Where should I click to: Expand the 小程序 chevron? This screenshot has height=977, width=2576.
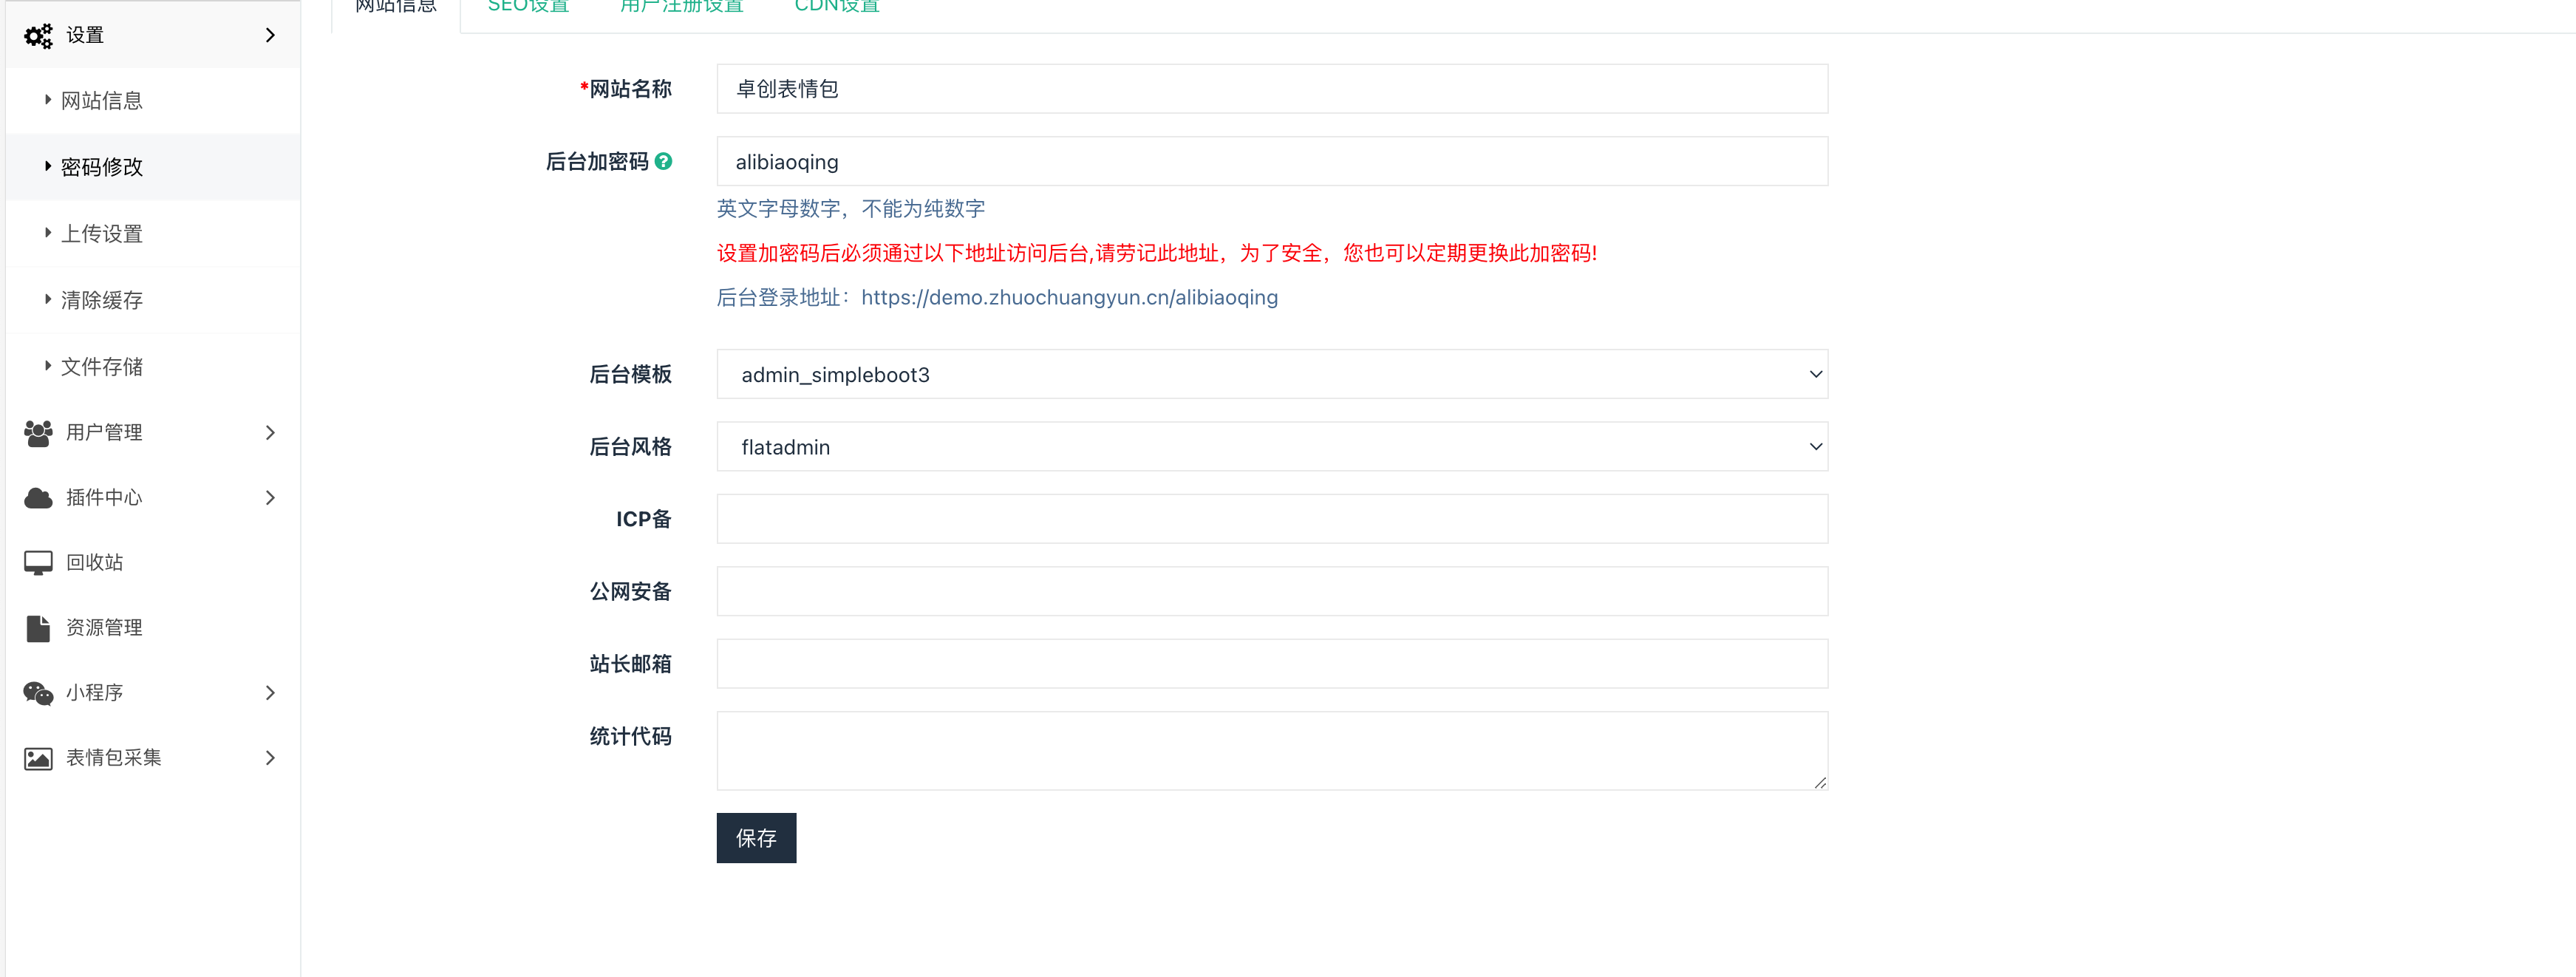point(270,693)
